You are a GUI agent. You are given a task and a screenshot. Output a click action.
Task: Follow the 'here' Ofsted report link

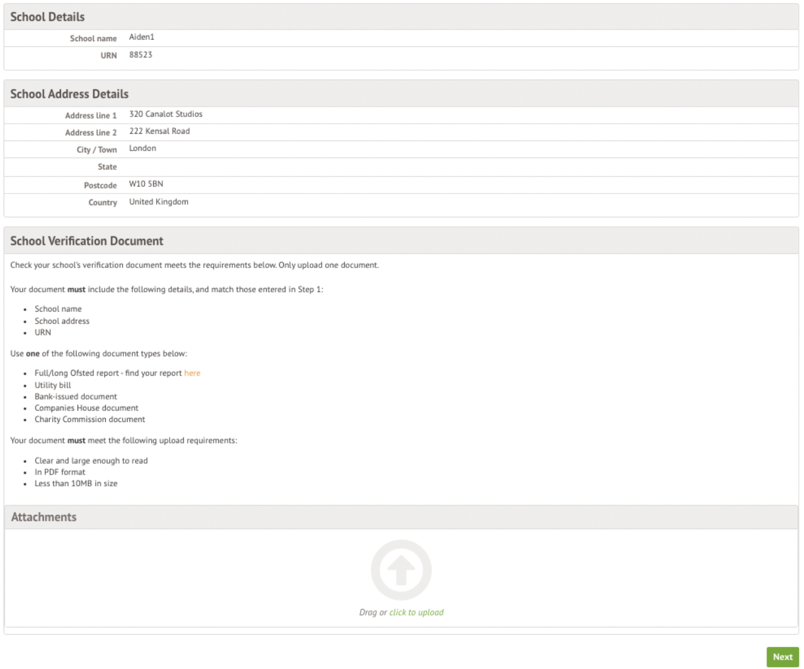[x=192, y=373]
